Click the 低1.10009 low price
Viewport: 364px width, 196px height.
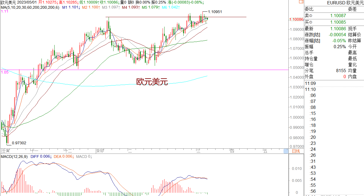pyautogui.click(x=89, y=2)
